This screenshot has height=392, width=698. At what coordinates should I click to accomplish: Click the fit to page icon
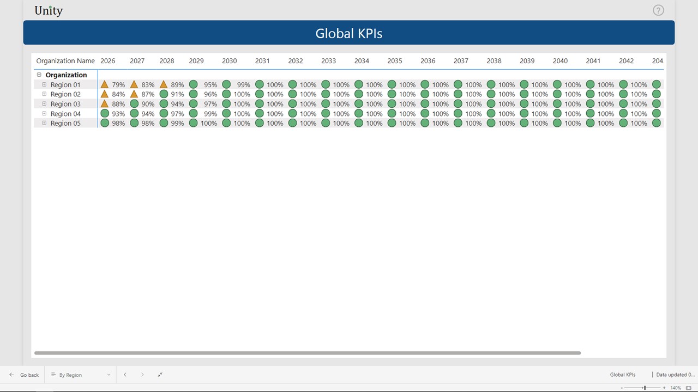(688, 388)
